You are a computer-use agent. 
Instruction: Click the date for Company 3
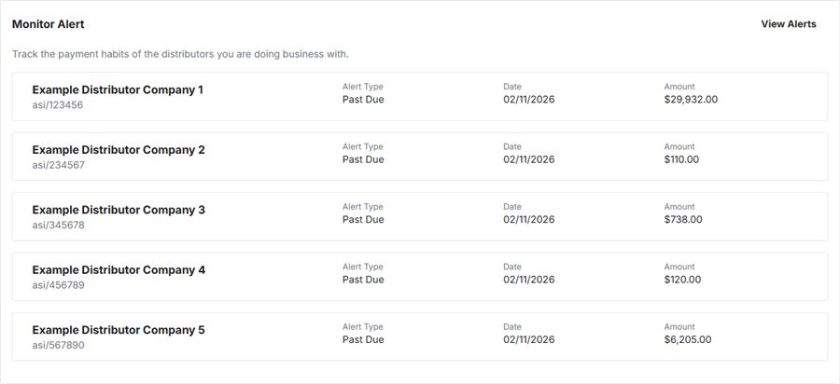point(529,220)
